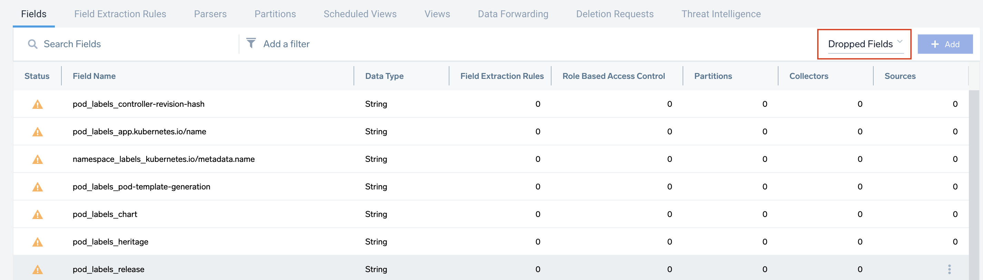Click the funnel filter icon
The height and width of the screenshot is (280, 983).
tap(251, 43)
